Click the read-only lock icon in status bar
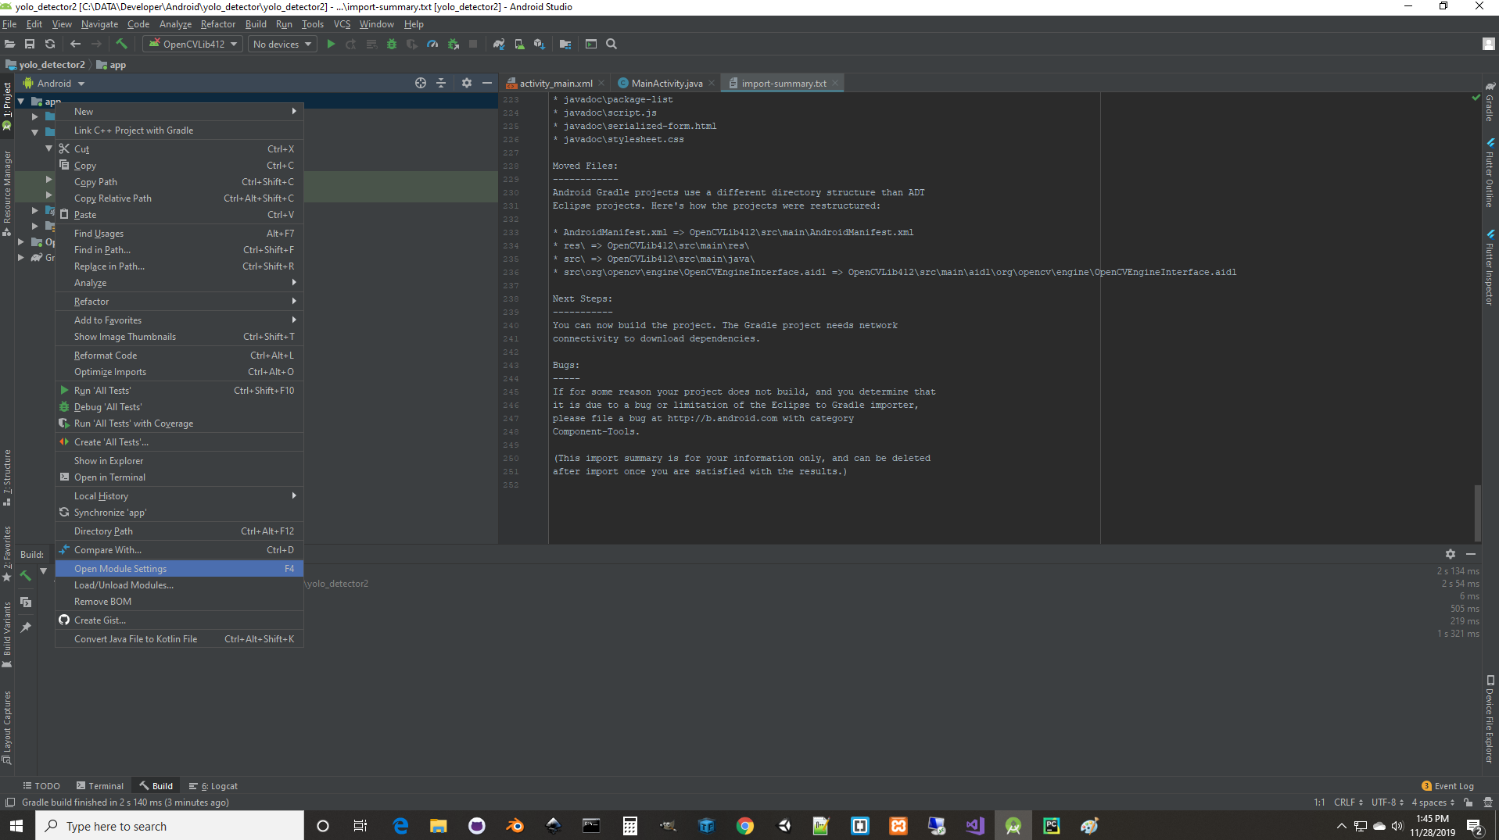The height and width of the screenshot is (840, 1499). [1469, 802]
